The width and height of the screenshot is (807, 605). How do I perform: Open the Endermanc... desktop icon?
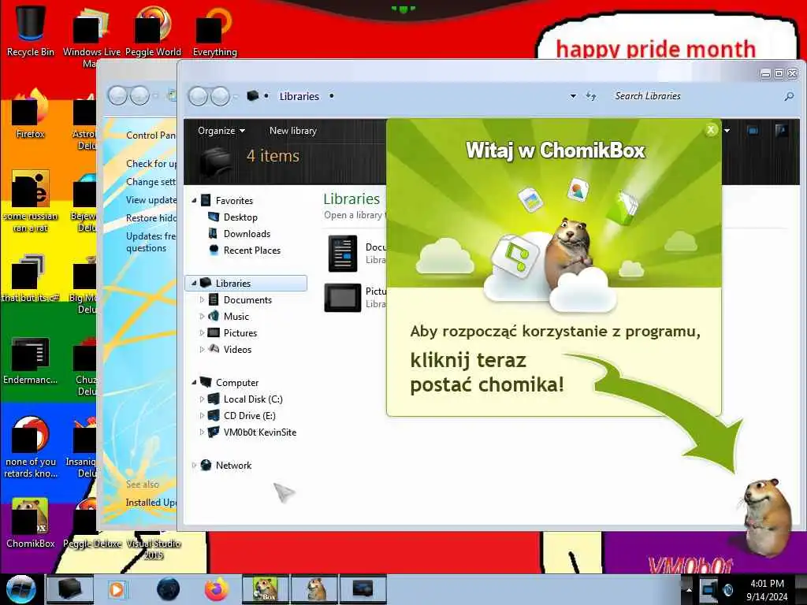[x=31, y=360]
